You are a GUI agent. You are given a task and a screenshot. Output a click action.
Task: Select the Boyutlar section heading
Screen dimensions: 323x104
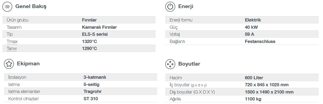click(189, 64)
